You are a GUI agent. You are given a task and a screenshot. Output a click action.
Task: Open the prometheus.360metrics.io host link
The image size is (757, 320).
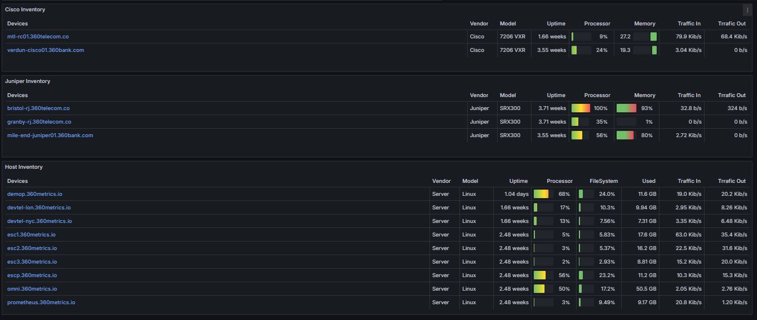click(x=41, y=303)
